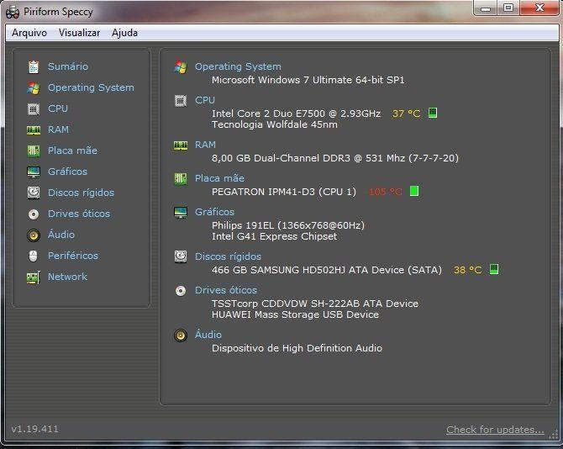Screen dimensions: 563x449
Task: Open Discos rígidos via its hard drive icon
Action: click(34, 193)
